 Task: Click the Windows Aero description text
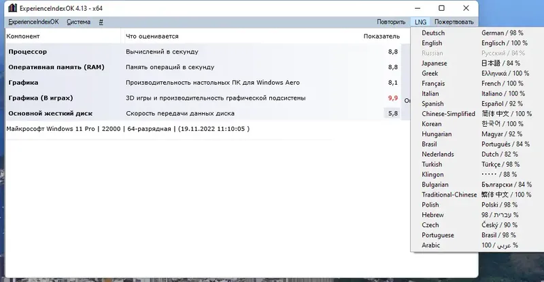(213, 82)
